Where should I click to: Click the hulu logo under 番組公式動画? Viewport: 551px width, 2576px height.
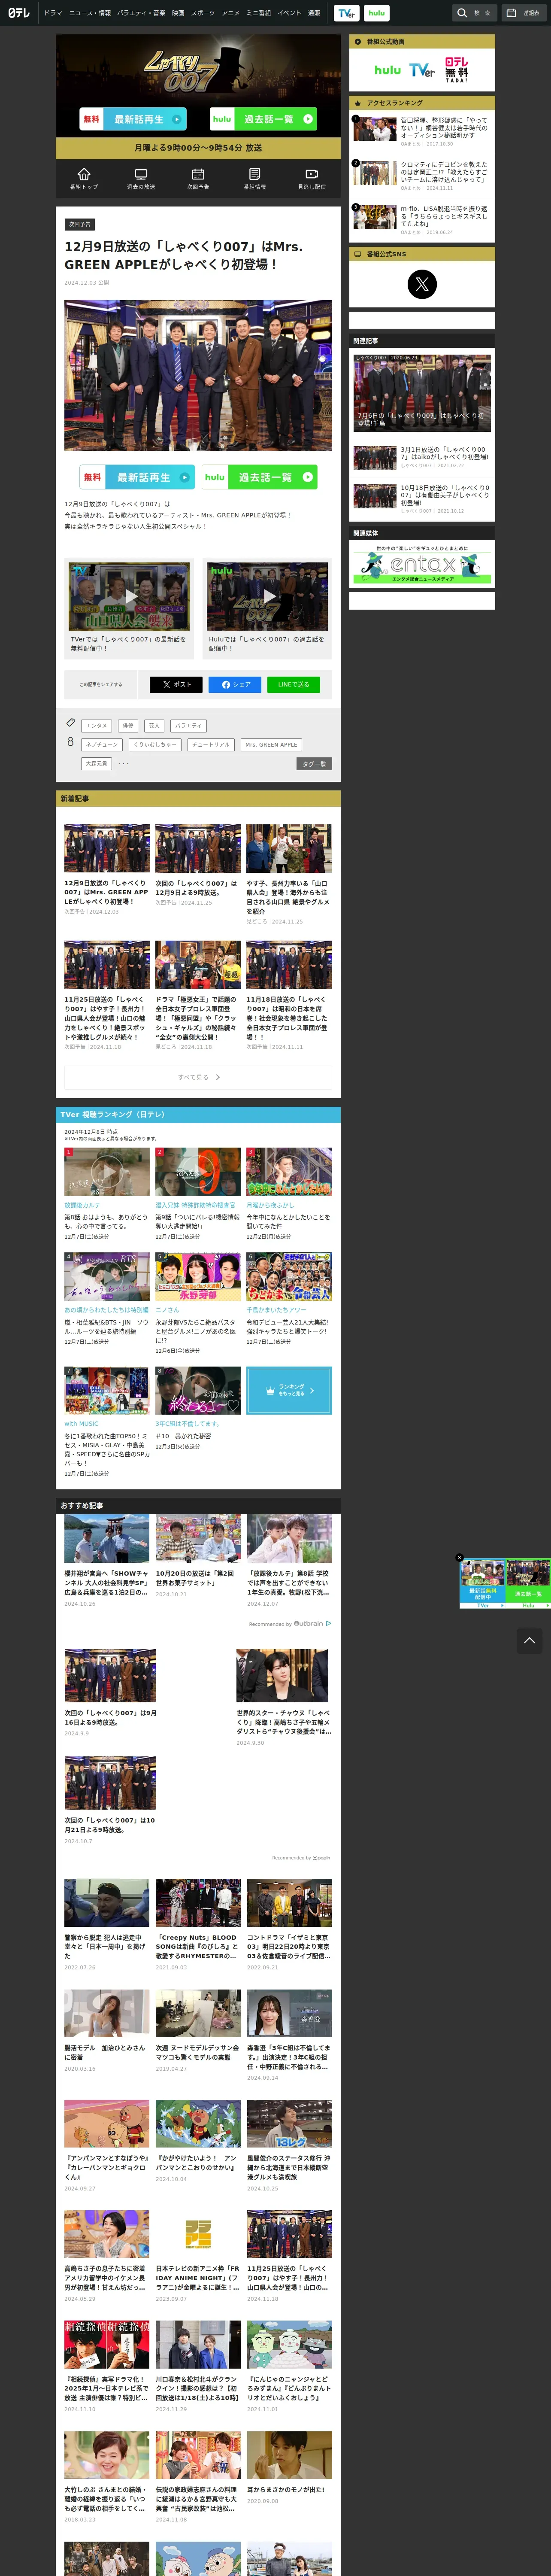coord(388,70)
